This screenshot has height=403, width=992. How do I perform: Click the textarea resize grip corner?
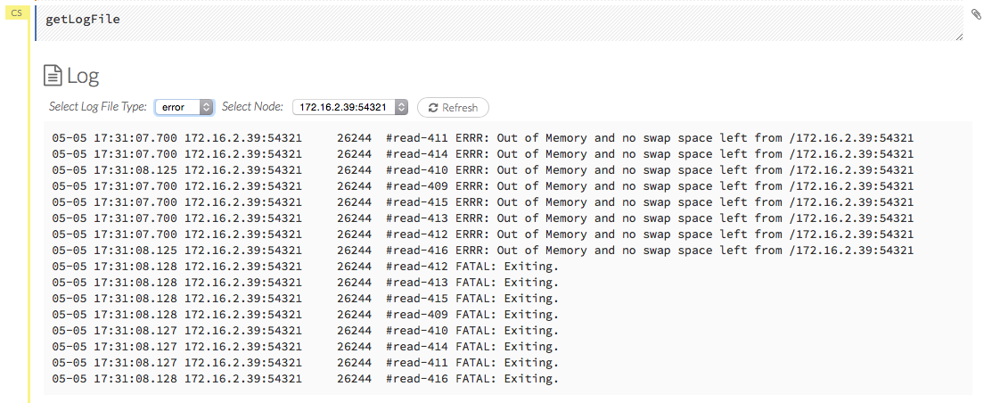tap(959, 36)
